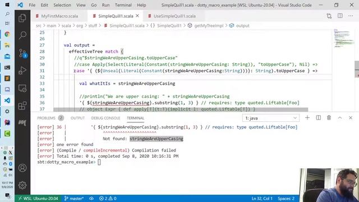Image resolution: width=359 pixels, height=202 pixels.
Task: Open the View menu
Action: [x=81, y=5]
